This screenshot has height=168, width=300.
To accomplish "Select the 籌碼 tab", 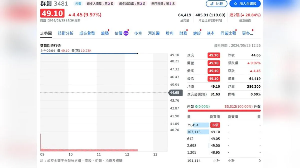I will [105, 33].
